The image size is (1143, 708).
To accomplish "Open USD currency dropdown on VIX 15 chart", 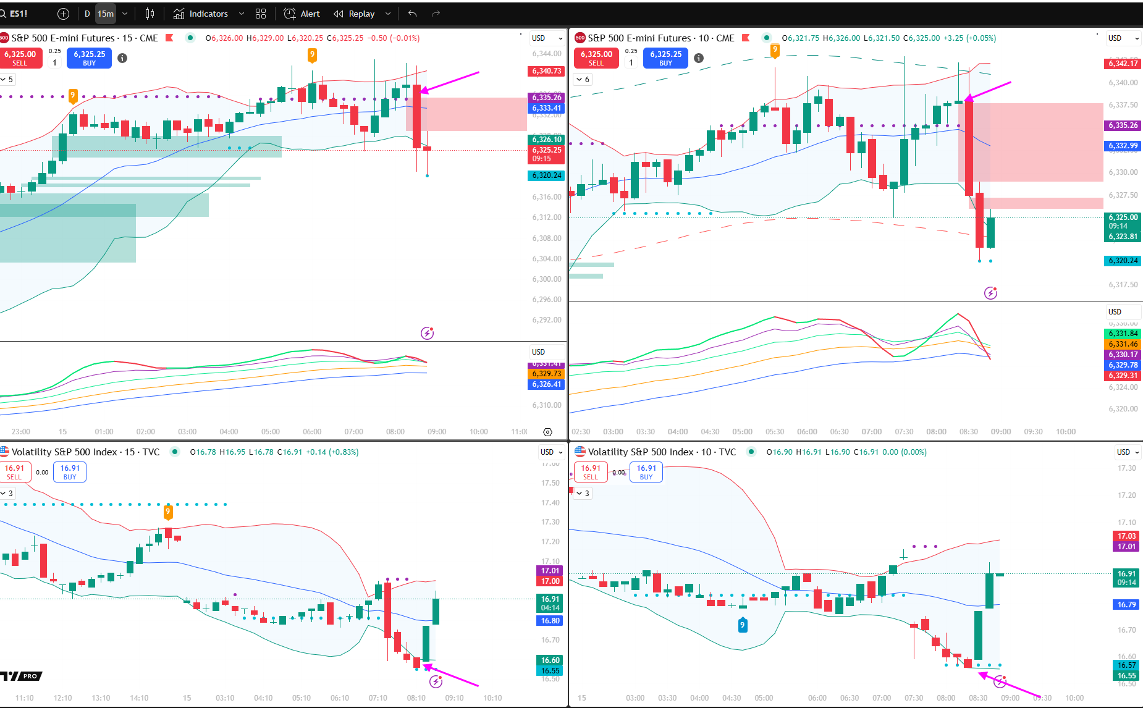I will (x=552, y=452).
